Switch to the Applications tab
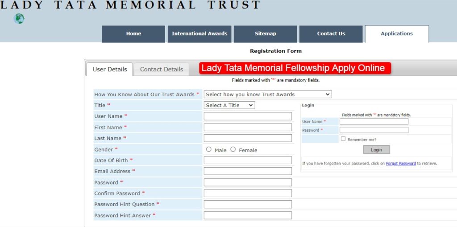Viewport: 457px width, 227px height. [x=397, y=34]
